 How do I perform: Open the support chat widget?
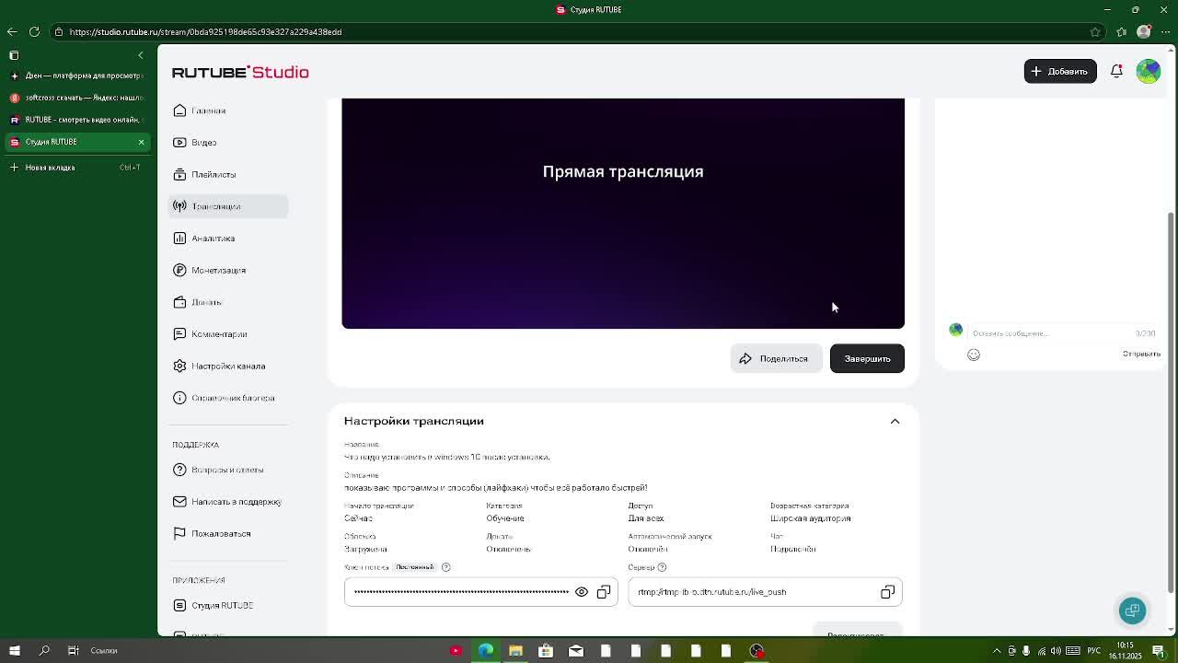pos(1133,611)
